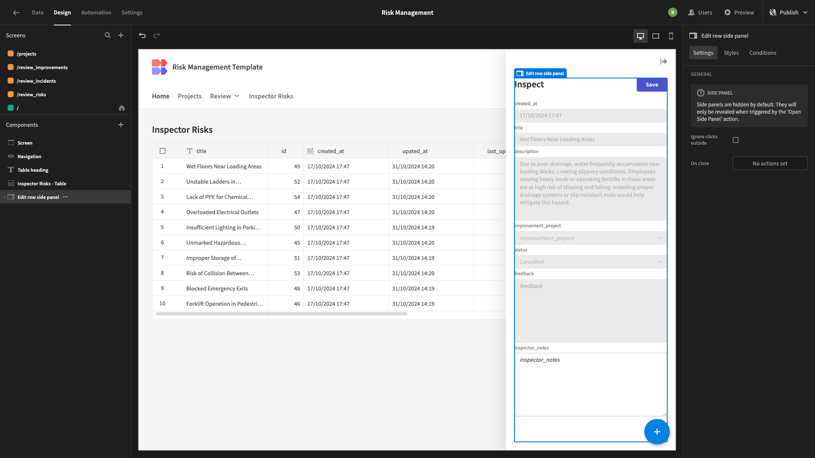The height and width of the screenshot is (458, 815).
Task: Switch to the Styles tab
Action: (731, 53)
